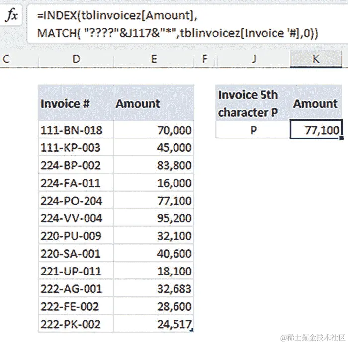This screenshot has width=348, height=344.
Task: Click amount cell 18,100
Action: tap(154, 271)
